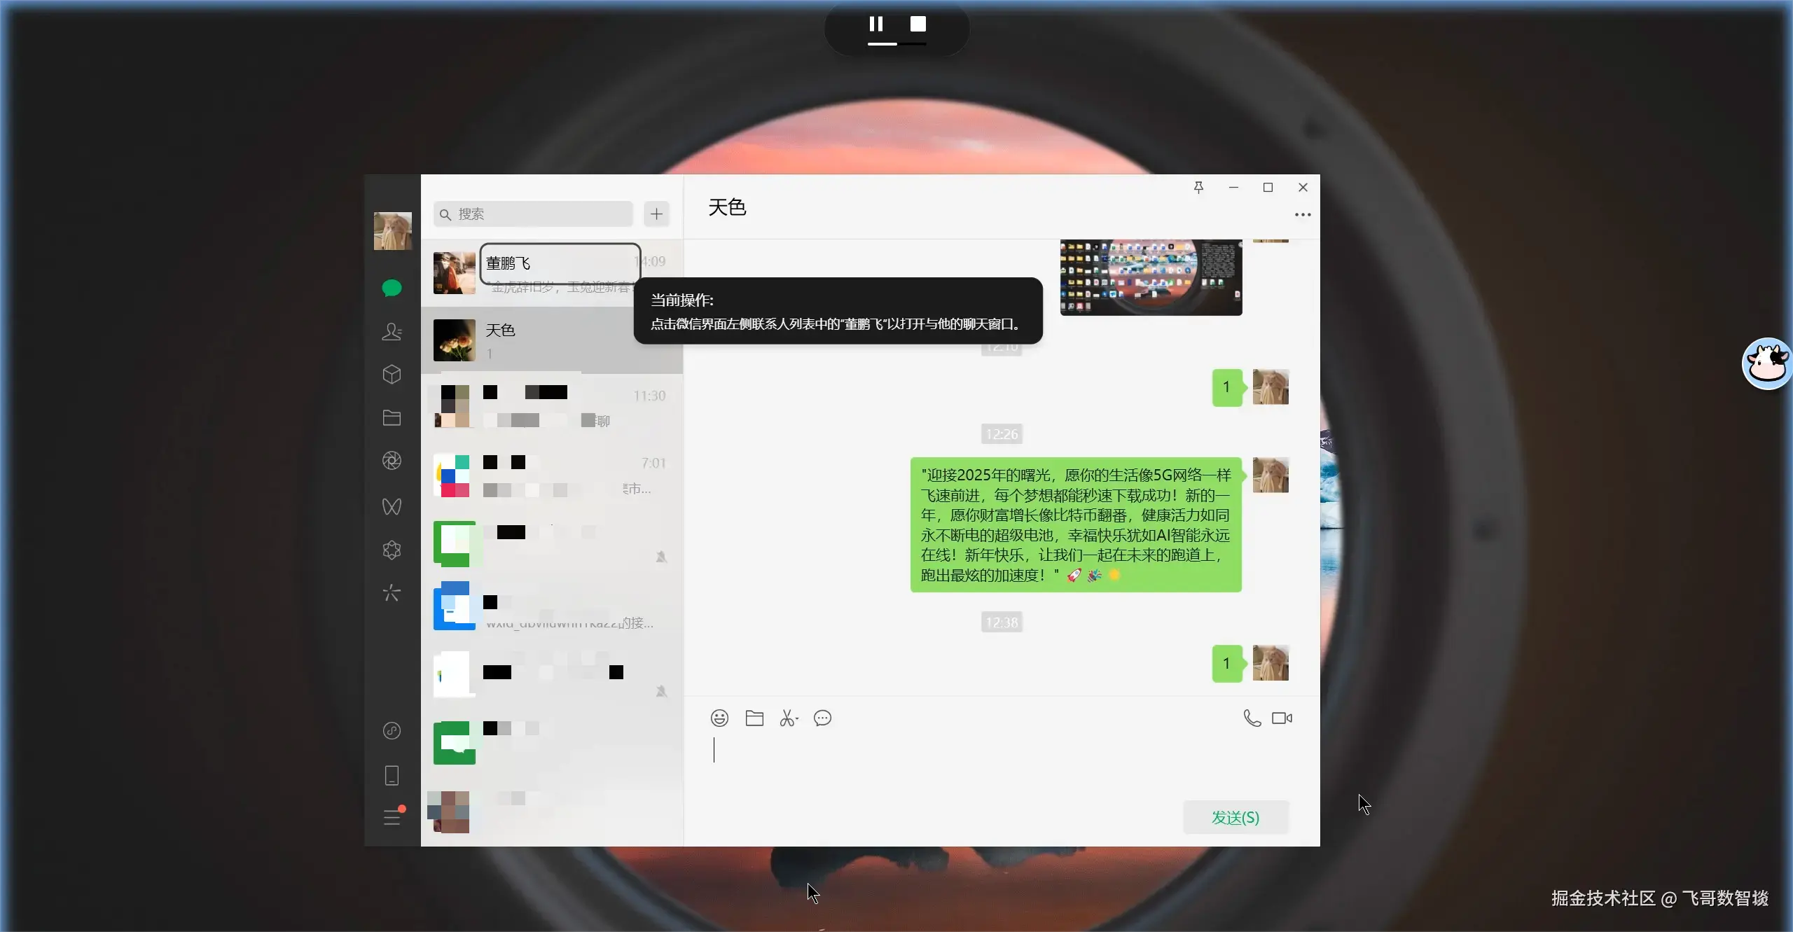The height and width of the screenshot is (932, 1793).
Task: Select the screenshot scissors tool
Action: (x=786, y=718)
